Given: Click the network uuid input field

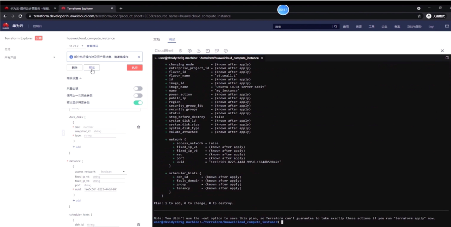Looking at the screenshot, I should point(100,190).
